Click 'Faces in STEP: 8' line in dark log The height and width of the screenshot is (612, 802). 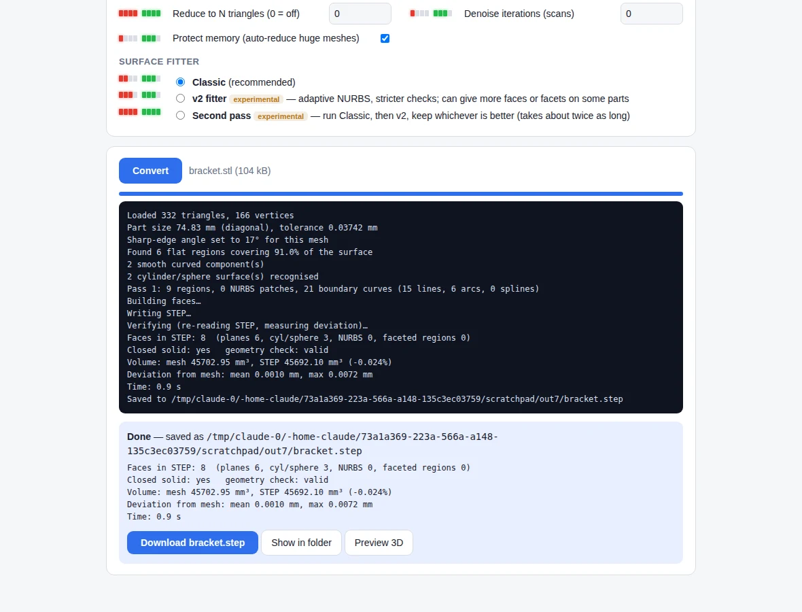(x=298, y=338)
